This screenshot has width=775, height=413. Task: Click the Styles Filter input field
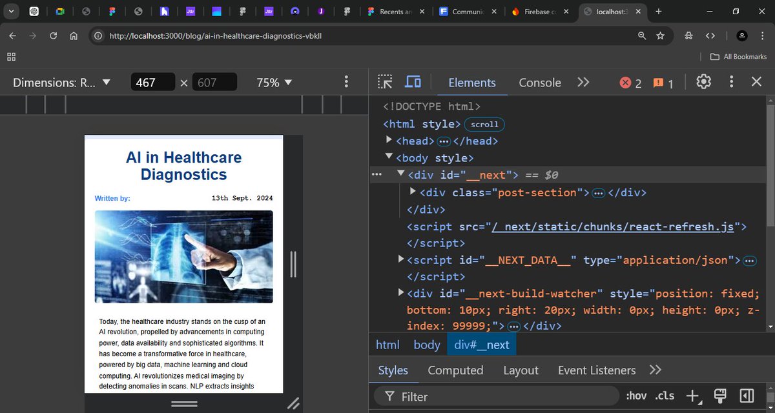coord(497,396)
